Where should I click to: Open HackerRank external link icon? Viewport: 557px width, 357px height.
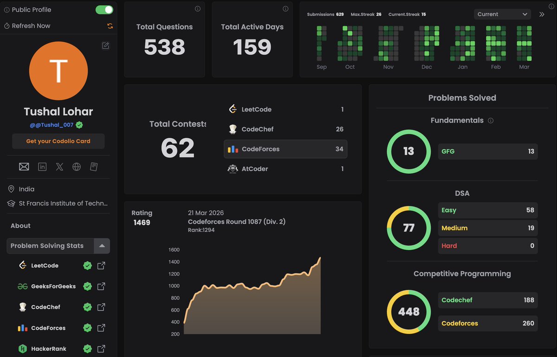[x=101, y=349]
